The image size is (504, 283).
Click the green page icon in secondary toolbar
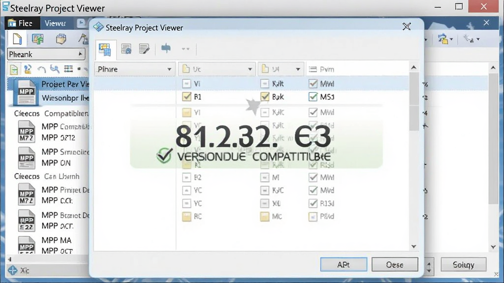(14, 69)
